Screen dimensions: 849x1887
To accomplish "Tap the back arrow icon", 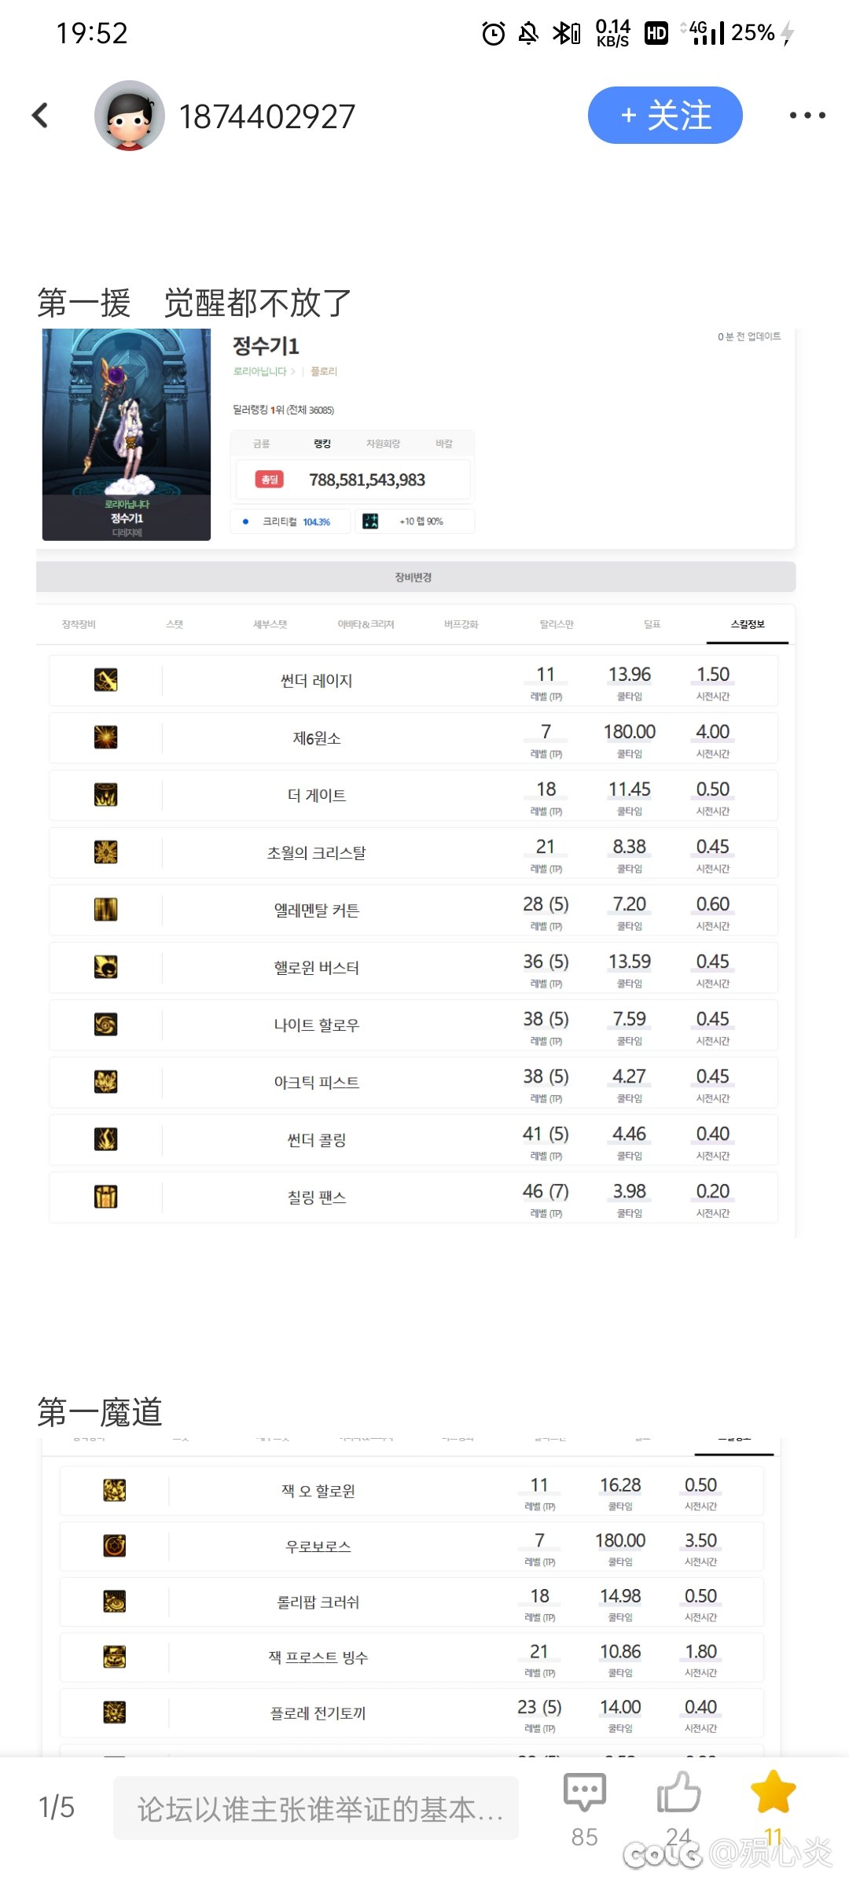I will pos(40,116).
